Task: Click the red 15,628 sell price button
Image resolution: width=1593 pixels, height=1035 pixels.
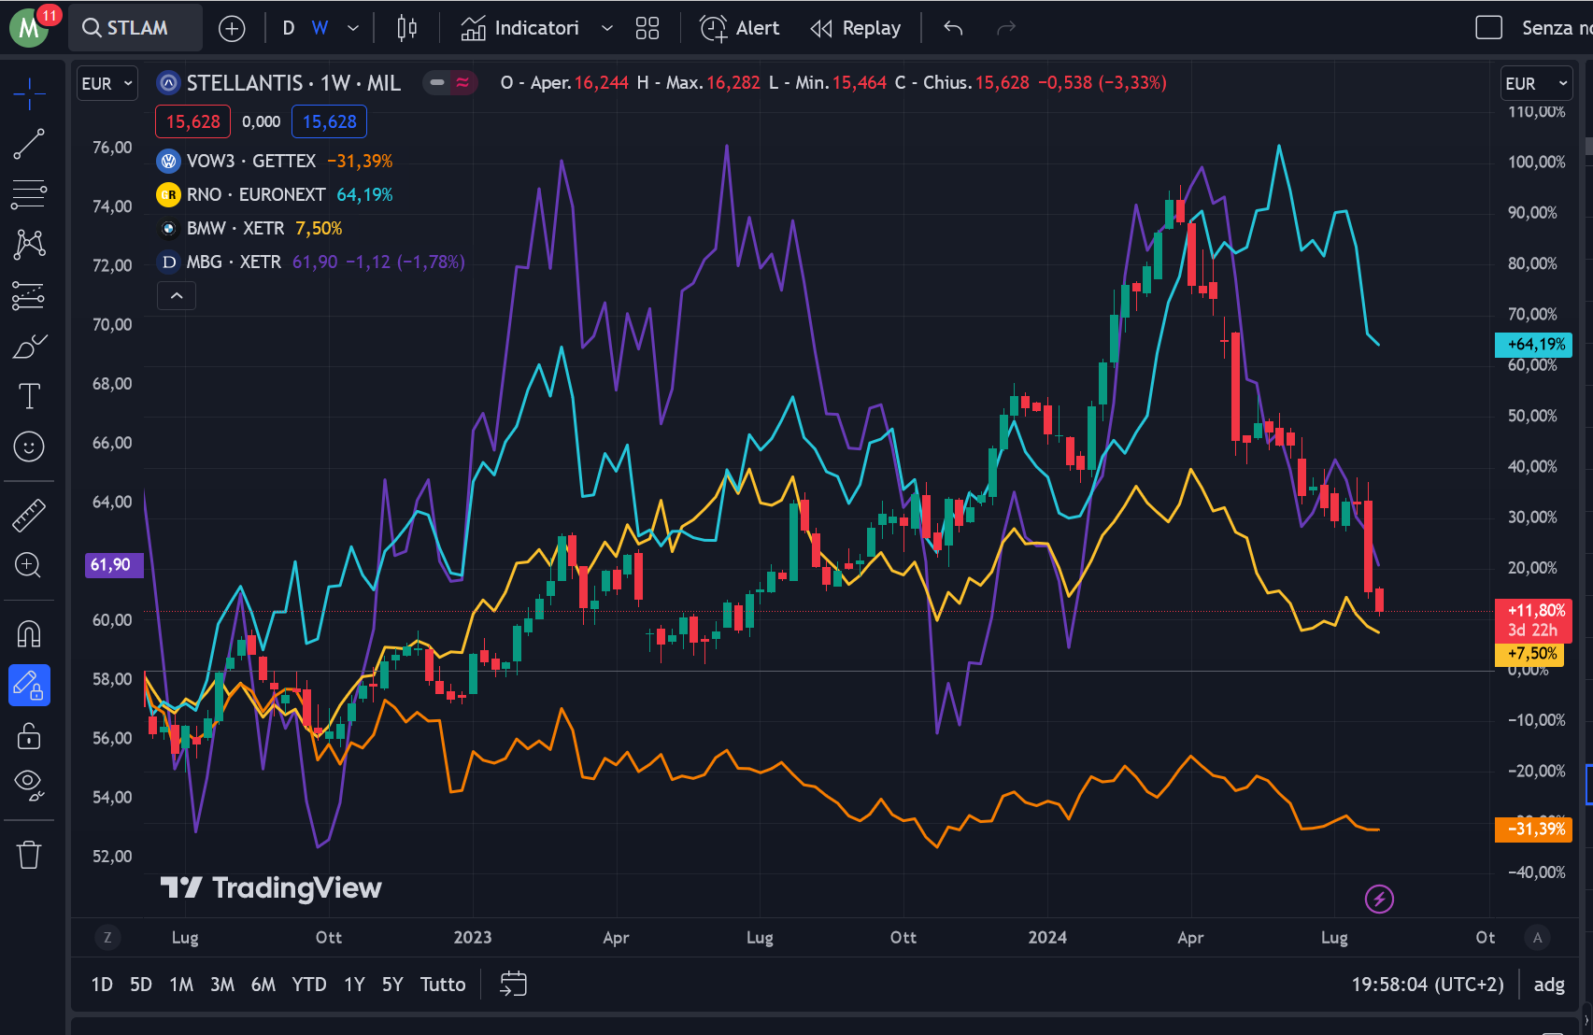Action: click(192, 121)
